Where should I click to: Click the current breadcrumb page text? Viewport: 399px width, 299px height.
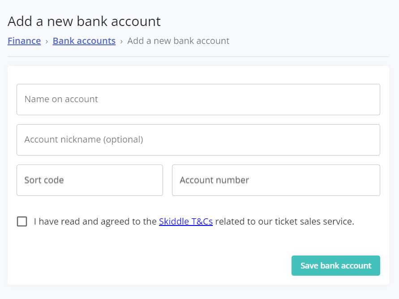click(x=178, y=41)
